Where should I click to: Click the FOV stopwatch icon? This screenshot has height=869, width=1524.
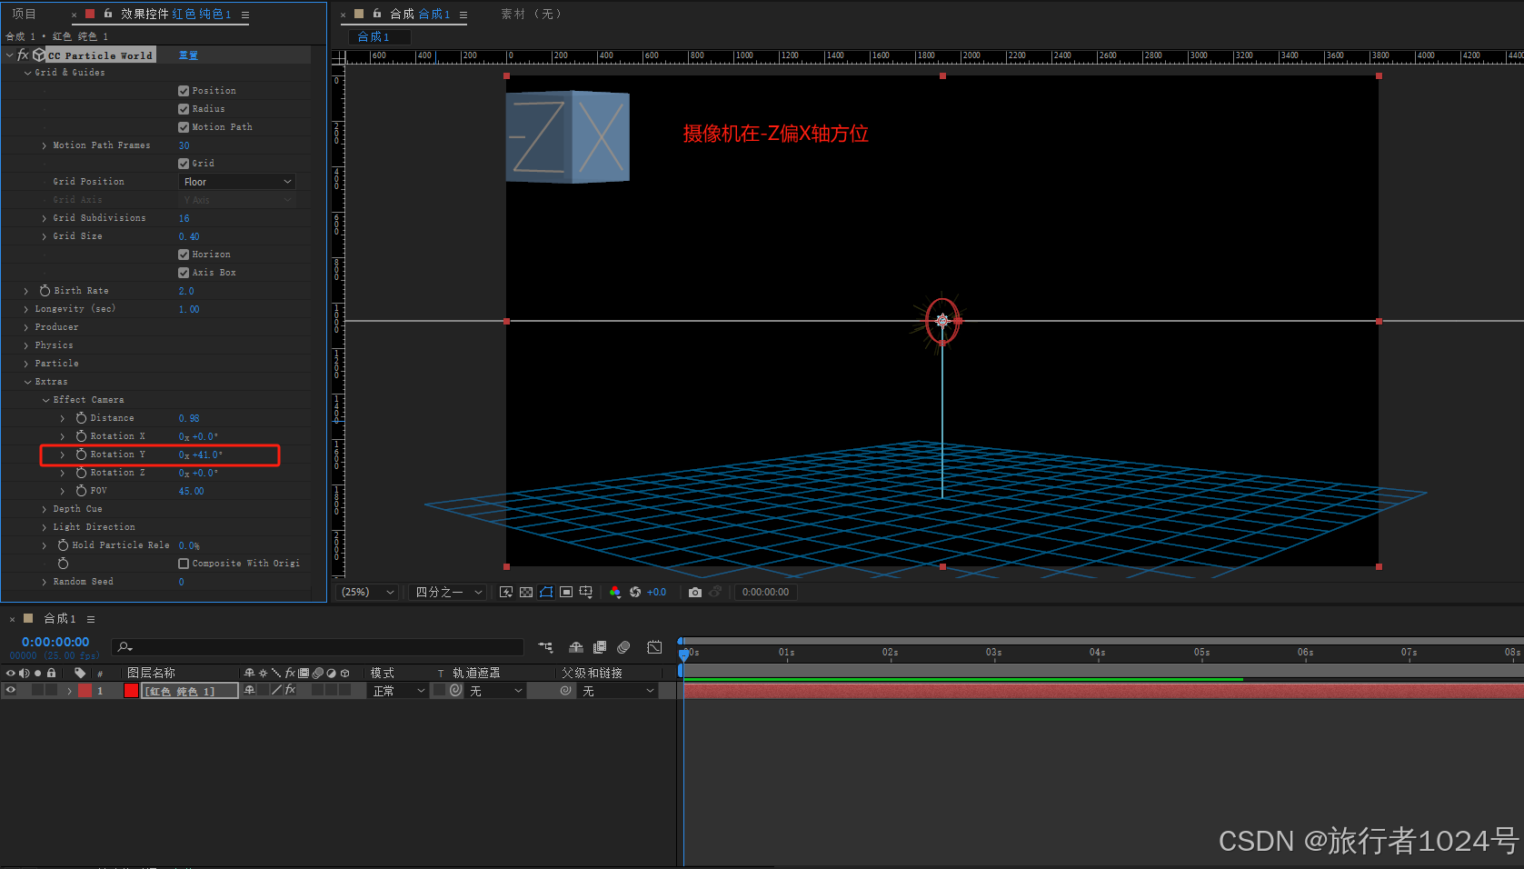[81, 491]
